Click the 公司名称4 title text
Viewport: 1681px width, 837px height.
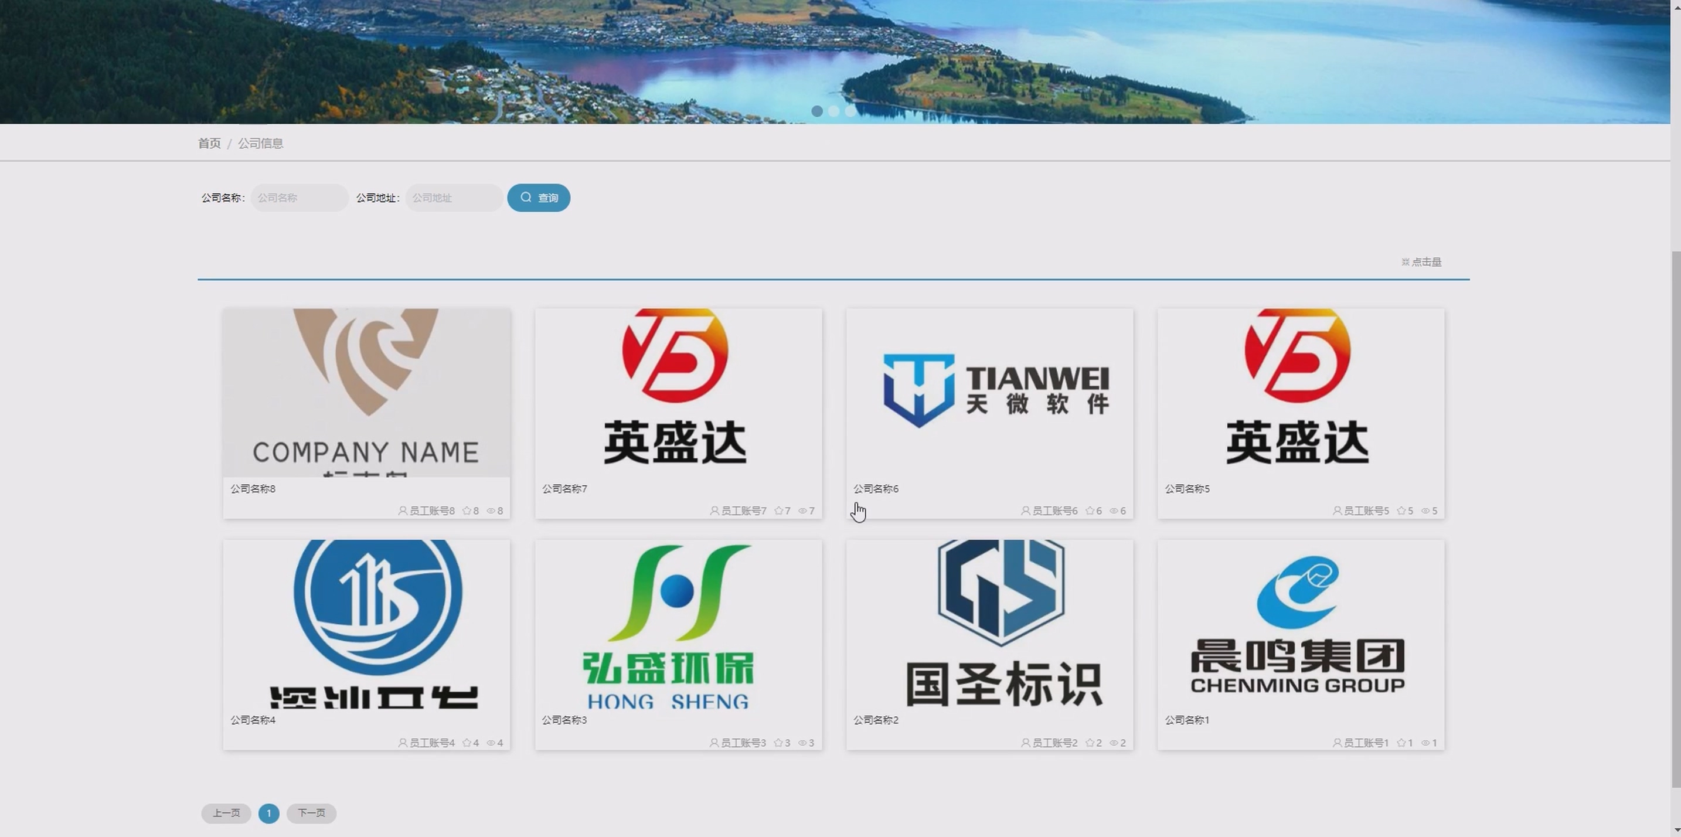[x=253, y=720]
